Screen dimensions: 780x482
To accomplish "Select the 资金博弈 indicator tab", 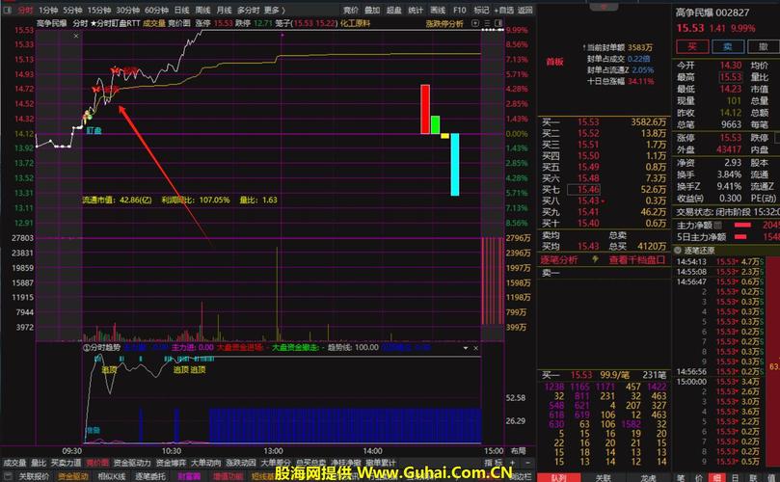I will tap(171, 463).
